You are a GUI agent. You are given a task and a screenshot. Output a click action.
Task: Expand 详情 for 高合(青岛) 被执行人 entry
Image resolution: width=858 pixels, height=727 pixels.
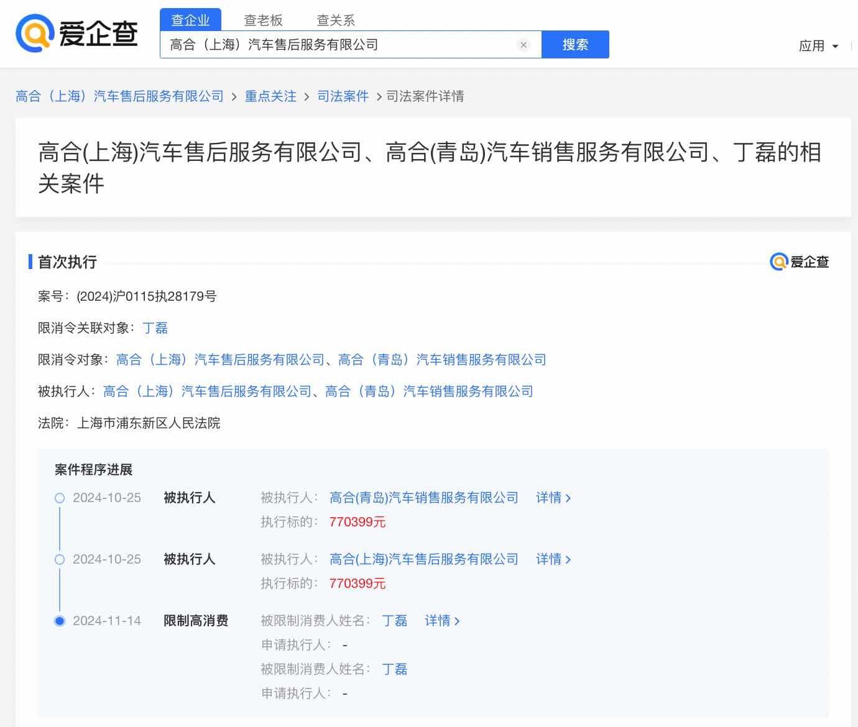point(553,498)
